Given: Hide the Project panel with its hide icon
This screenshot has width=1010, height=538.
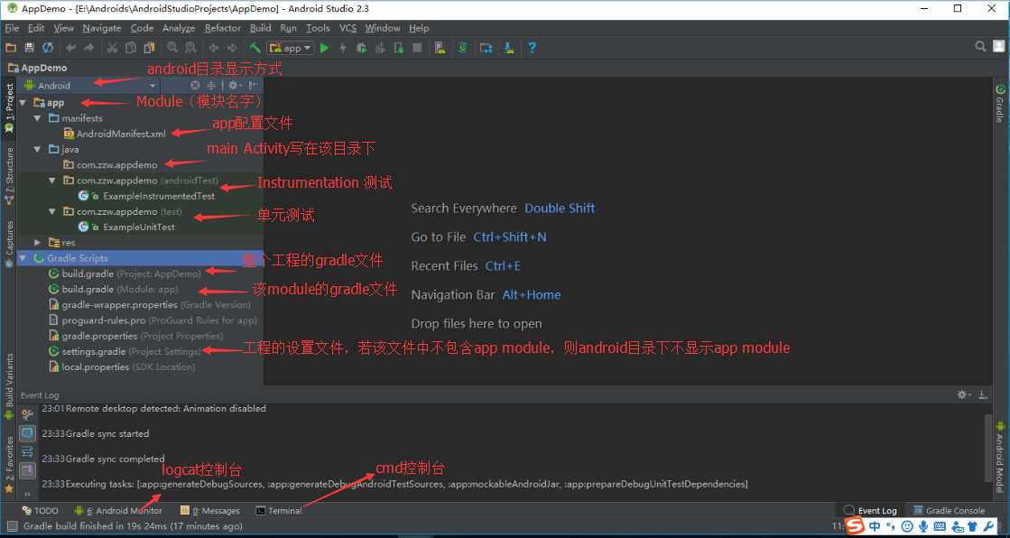Looking at the screenshot, I should [253, 85].
